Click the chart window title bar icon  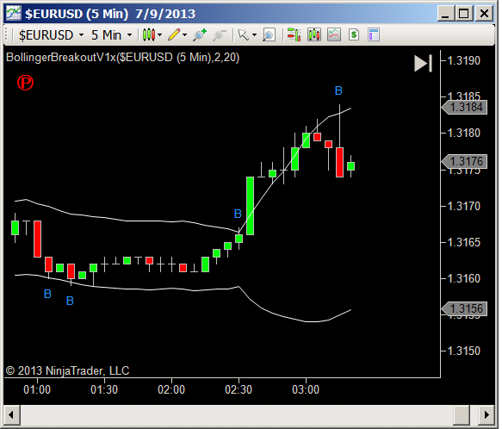click(x=14, y=14)
